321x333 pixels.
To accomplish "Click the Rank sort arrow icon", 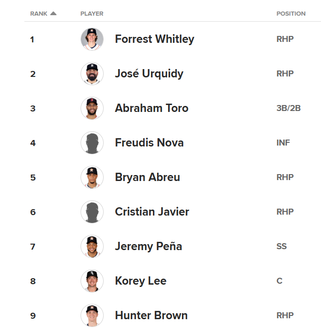I will pyautogui.click(x=53, y=13).
